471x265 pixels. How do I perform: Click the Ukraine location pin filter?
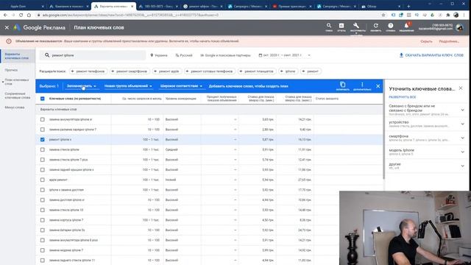159,55
